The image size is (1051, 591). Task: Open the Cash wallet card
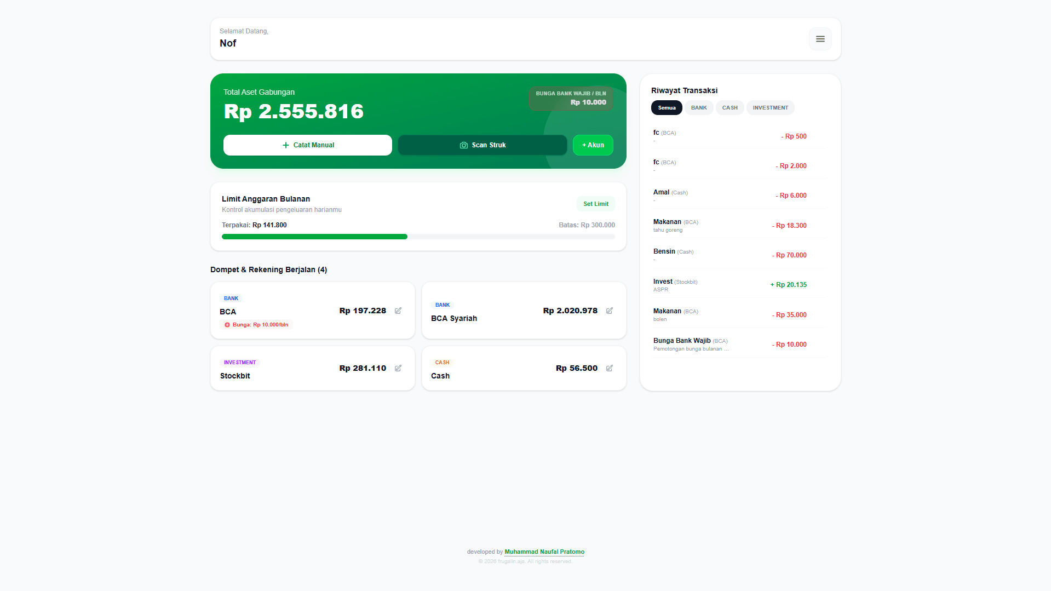tap(524, 368)
